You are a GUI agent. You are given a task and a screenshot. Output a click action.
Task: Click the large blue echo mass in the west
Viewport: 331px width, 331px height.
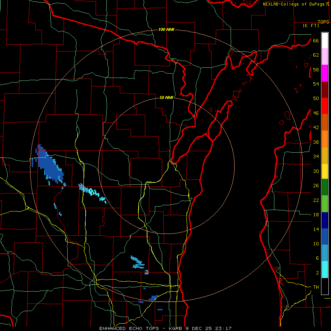[x=50, y=166]
